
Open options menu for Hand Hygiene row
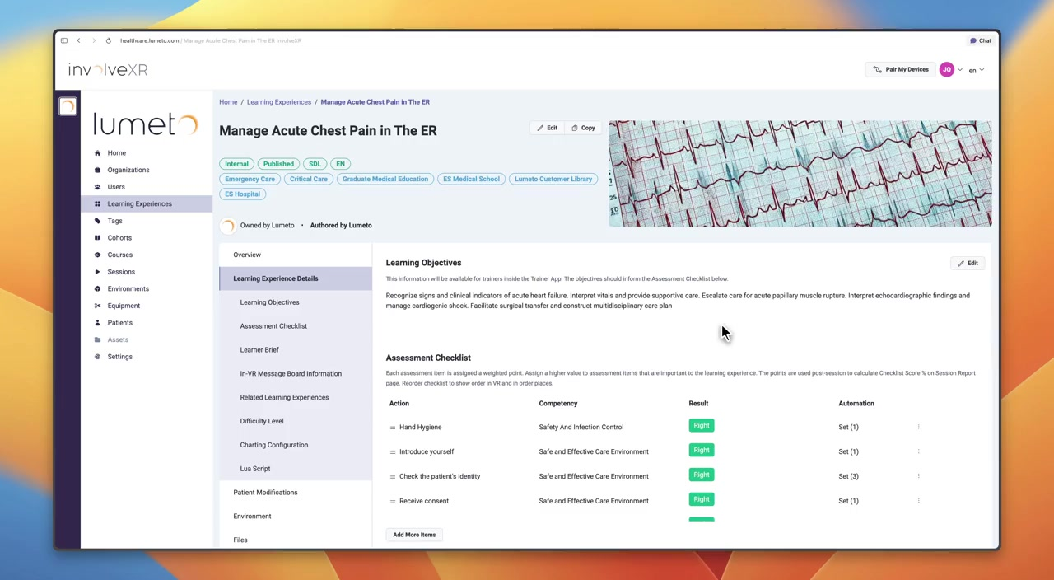[x=918, y=427]
